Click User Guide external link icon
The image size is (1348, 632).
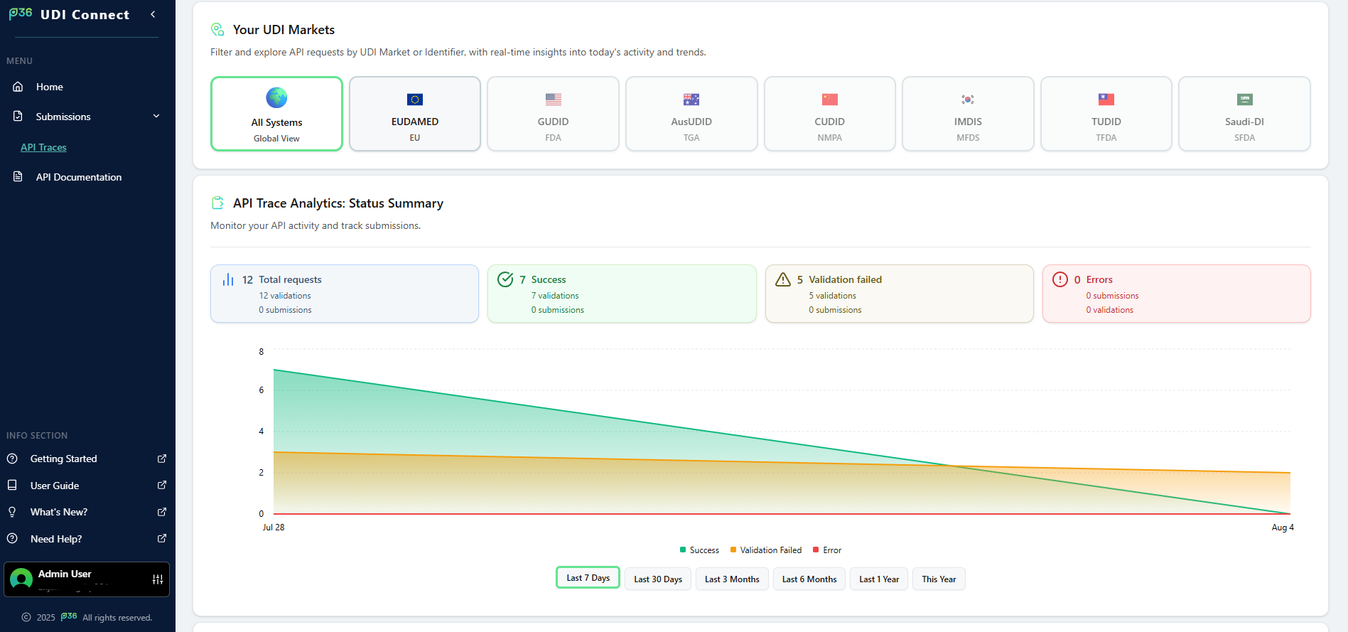coord(162,485)
